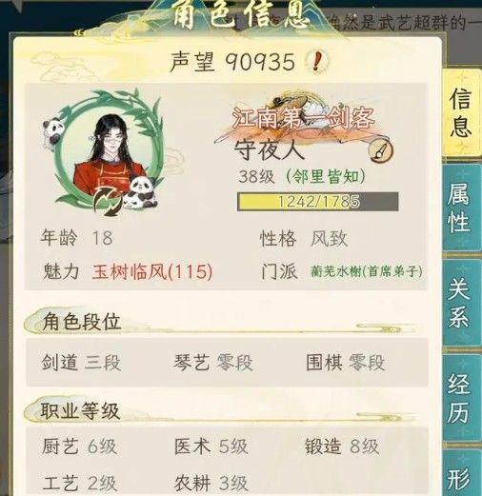
Task: Select the 剑道 三段 rank entry
Action: 81,363
